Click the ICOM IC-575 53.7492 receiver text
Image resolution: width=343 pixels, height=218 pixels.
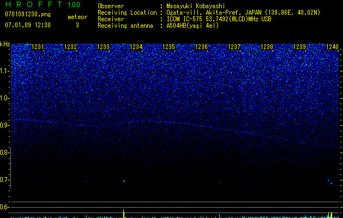(219, 19)
